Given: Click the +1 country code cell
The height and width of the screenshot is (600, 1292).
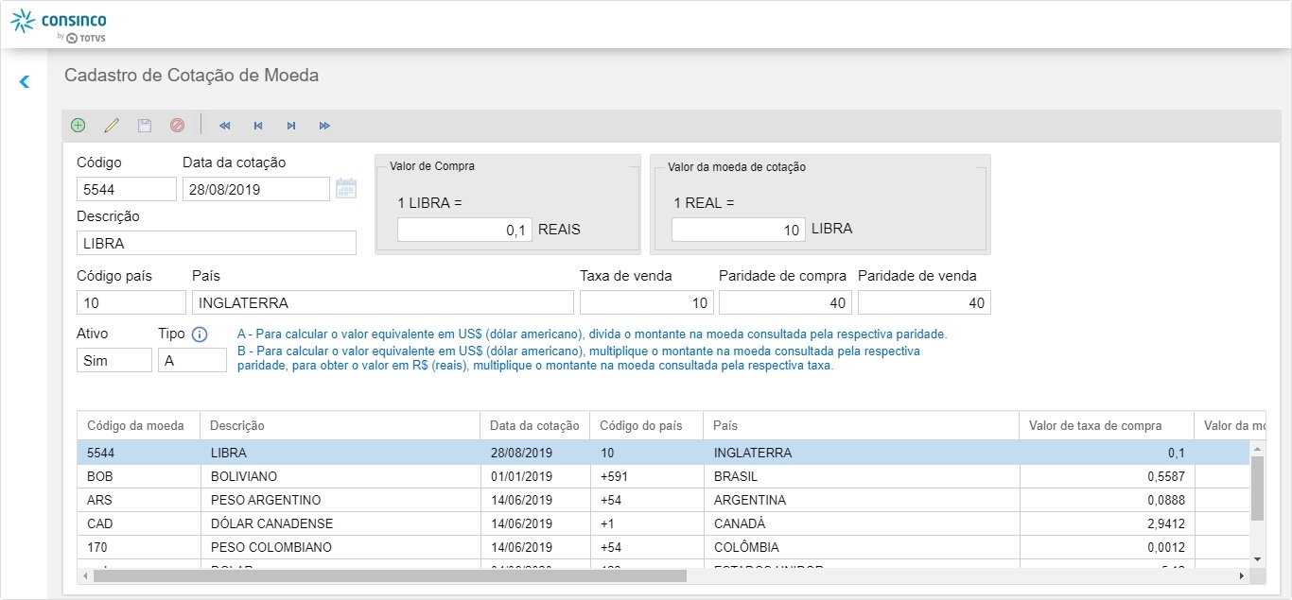Looking at the screenshot, I should click(x=646, y=523).
